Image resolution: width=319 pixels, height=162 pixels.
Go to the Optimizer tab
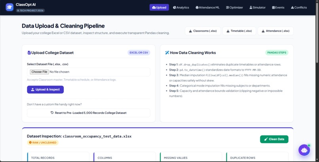click(x=234, y=8)
